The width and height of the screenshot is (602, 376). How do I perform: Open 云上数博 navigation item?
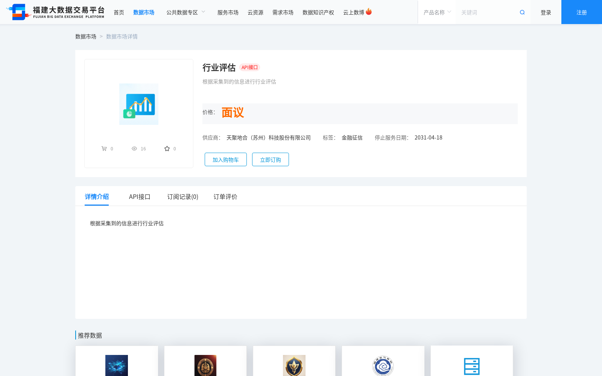click(354, 12)
